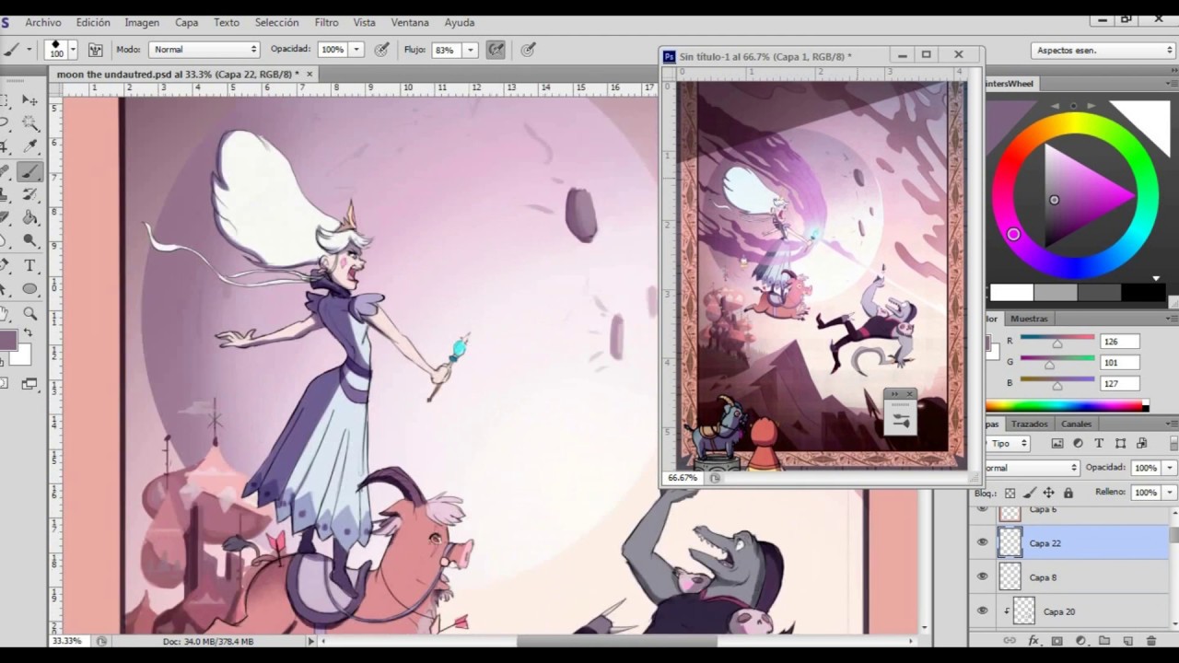Image resolution: width=1179 pixels, height=663 pixels.
Task: Open tool preset picker arrow
Action: pos(29,50)
